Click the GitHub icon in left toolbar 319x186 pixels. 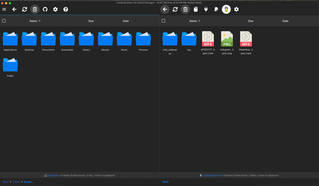click(45, 10)
